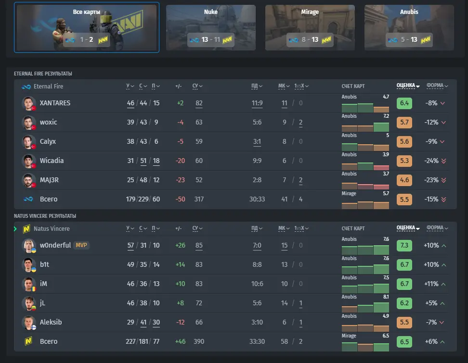
Task: Click jL map score bar chart
Action: (x=365, y=308)
